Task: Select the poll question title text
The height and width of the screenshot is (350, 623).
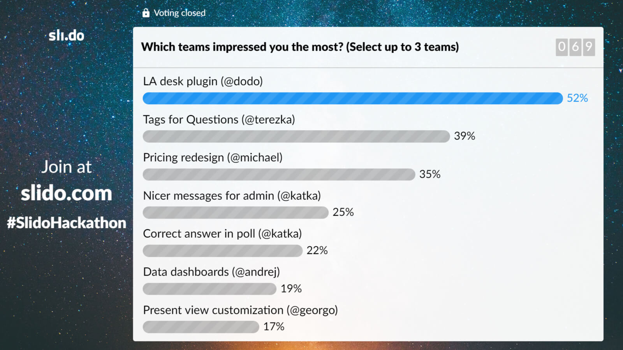Action: 300,47
